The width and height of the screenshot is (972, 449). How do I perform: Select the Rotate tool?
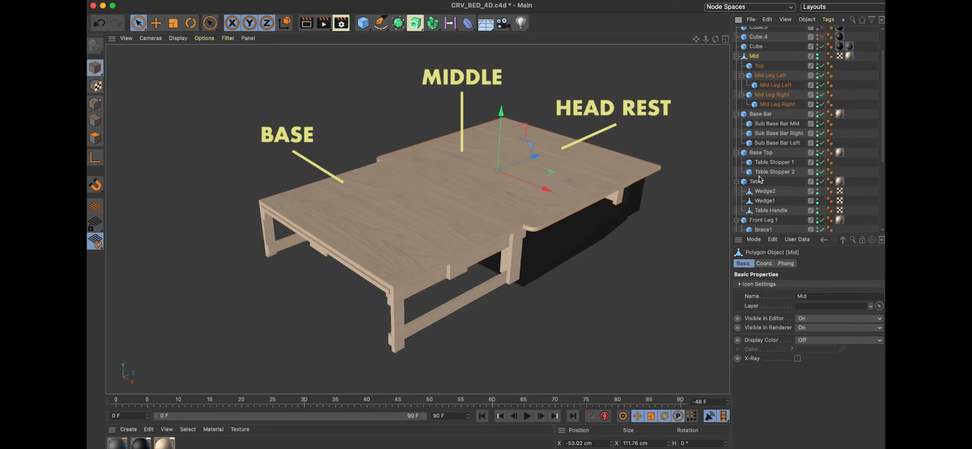[x=190, y=23]
